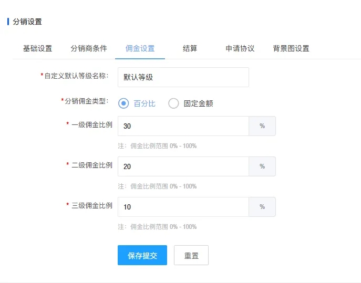Select the 佣金设置 tab
361x283 pixels.
(x=140, y=48)
